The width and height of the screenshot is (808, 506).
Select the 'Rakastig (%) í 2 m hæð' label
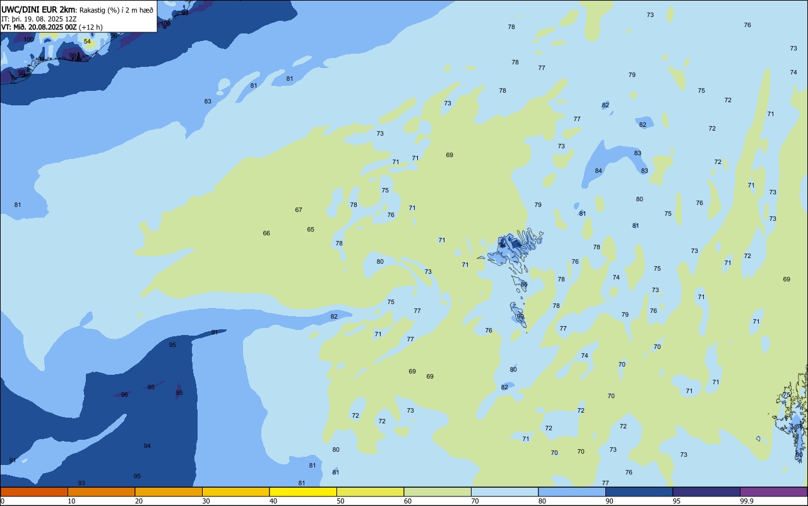click(x=116, y=10)
